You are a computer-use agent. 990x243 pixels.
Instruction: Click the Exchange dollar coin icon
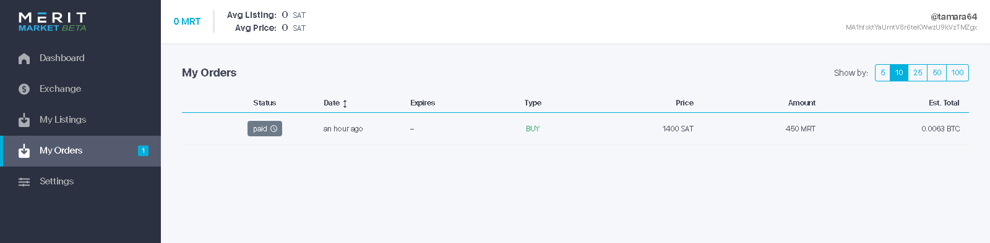pos(24,89)
